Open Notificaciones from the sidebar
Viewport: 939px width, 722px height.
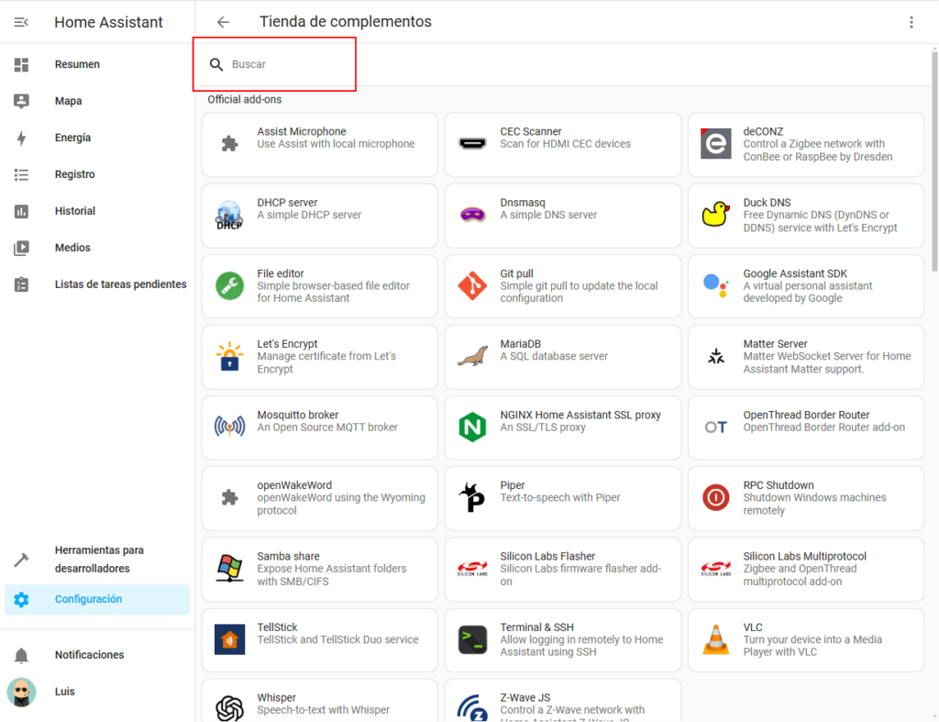tap(89, 655)
